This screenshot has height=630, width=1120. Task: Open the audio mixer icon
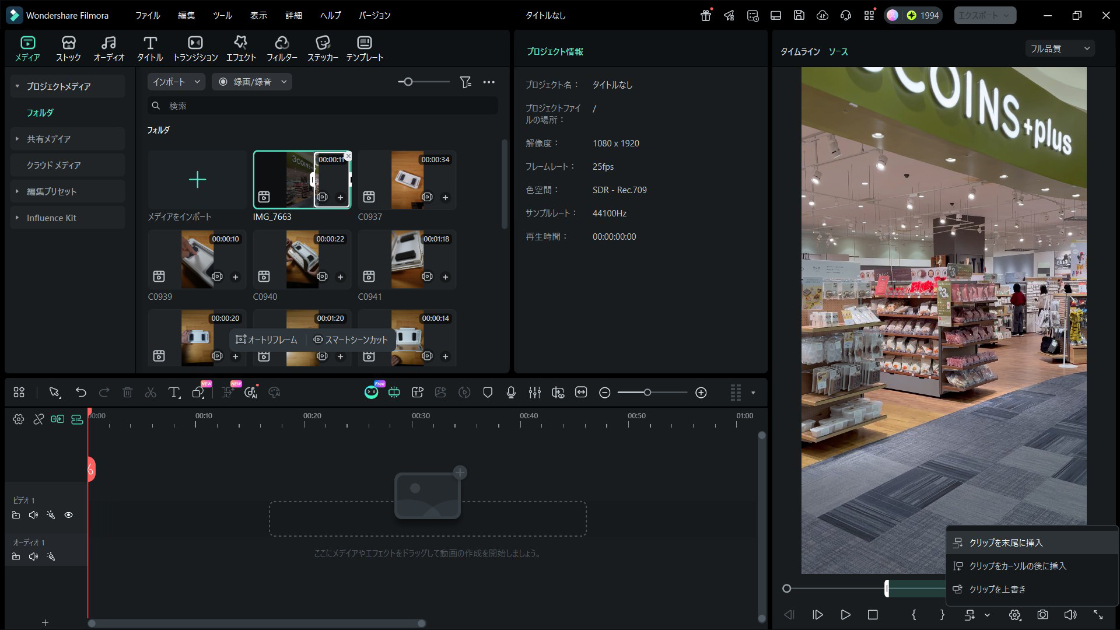534,393
